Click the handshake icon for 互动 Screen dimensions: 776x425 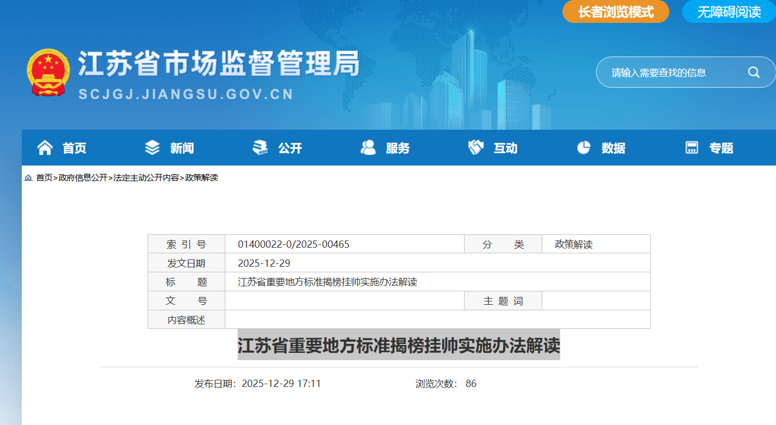pyautogui.click(x=475, y=148)
